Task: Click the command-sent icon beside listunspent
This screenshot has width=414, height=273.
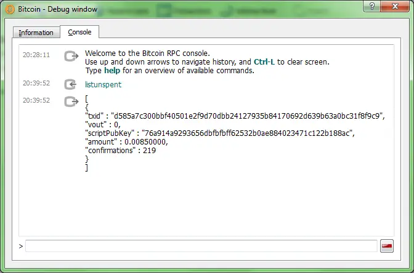Action: 70,84
